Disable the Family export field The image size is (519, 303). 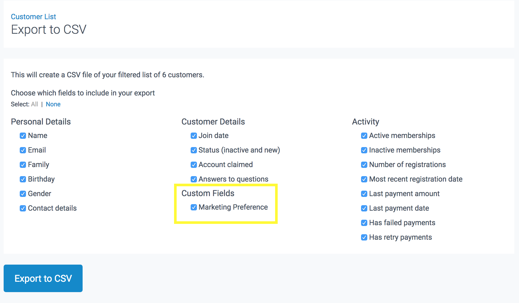coord(23,165)
